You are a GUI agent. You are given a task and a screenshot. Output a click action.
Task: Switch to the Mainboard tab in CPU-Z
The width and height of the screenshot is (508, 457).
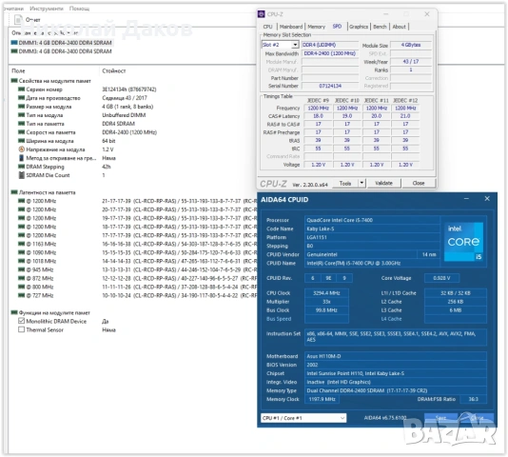(x=290, y=27)
